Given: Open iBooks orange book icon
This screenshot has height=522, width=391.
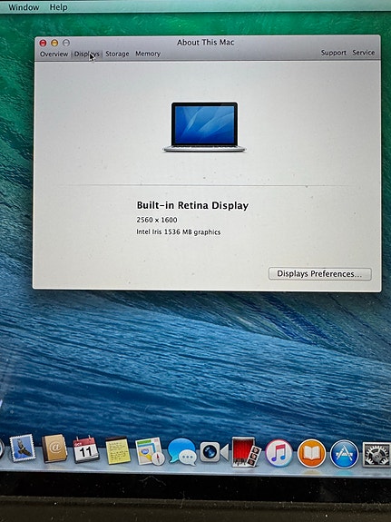Looking at the screenshot, I should coord(311,453).
